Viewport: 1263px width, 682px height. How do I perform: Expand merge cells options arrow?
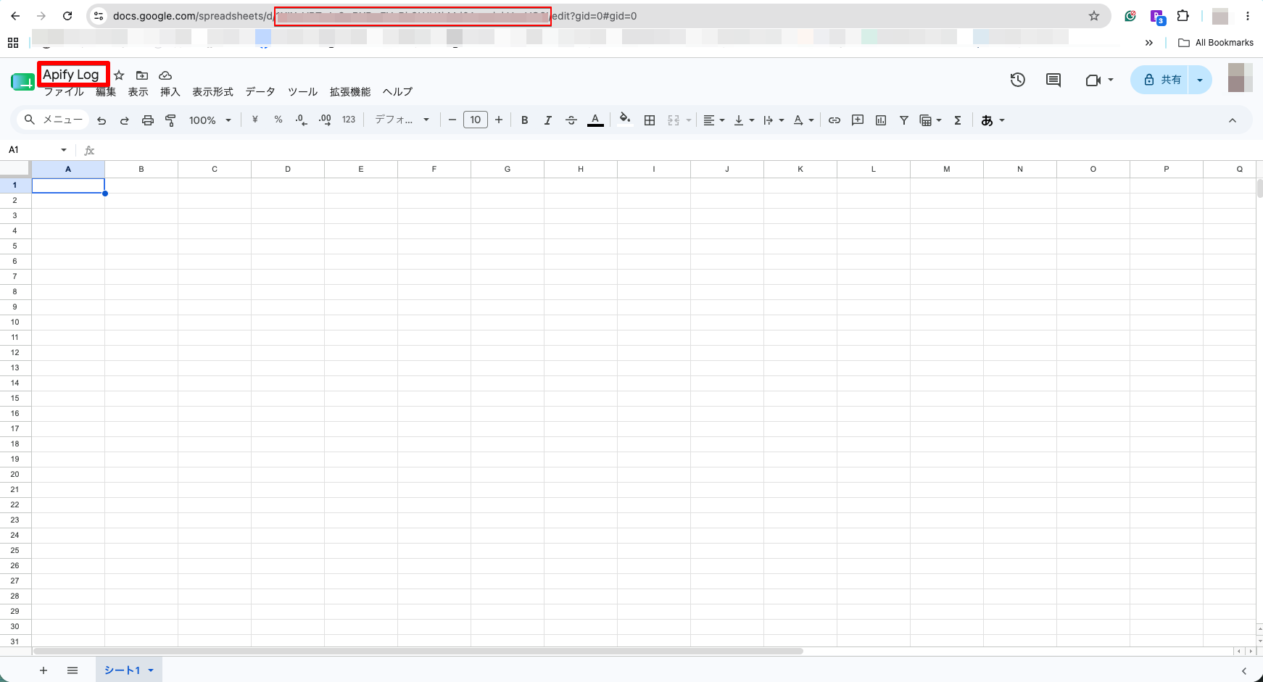click(688, 120)
